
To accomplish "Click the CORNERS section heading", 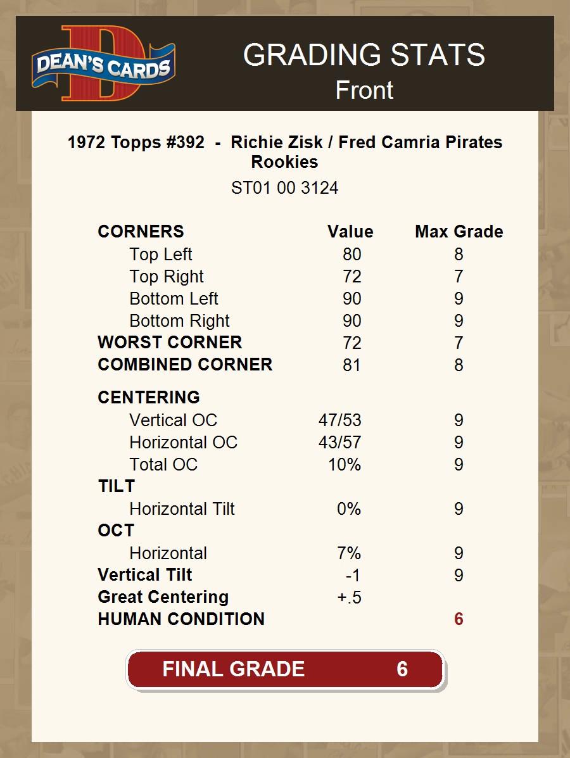I will coord(141,232).
